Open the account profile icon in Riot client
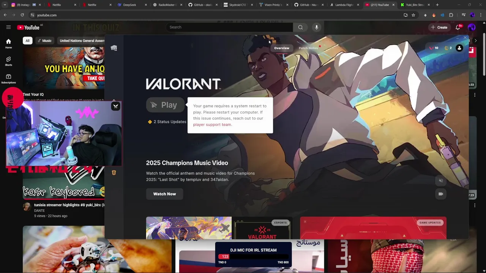This screenshot has height=273, width=486. [x=459, y=48]
